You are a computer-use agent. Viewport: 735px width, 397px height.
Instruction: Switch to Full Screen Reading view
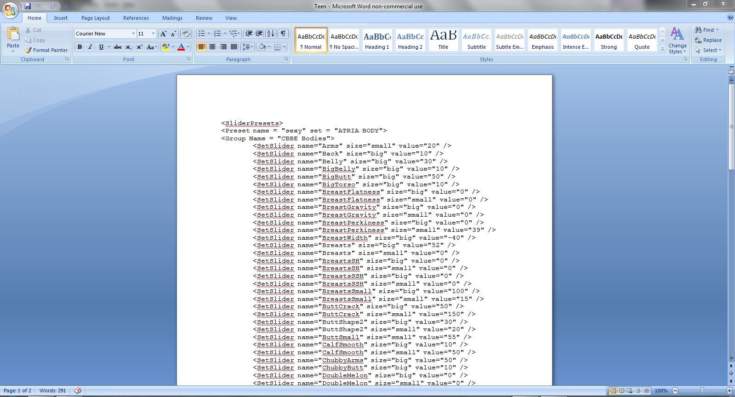621,391
